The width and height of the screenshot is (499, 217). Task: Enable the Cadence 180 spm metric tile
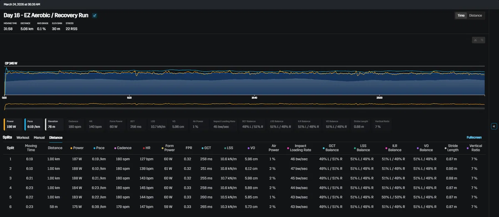75,124
